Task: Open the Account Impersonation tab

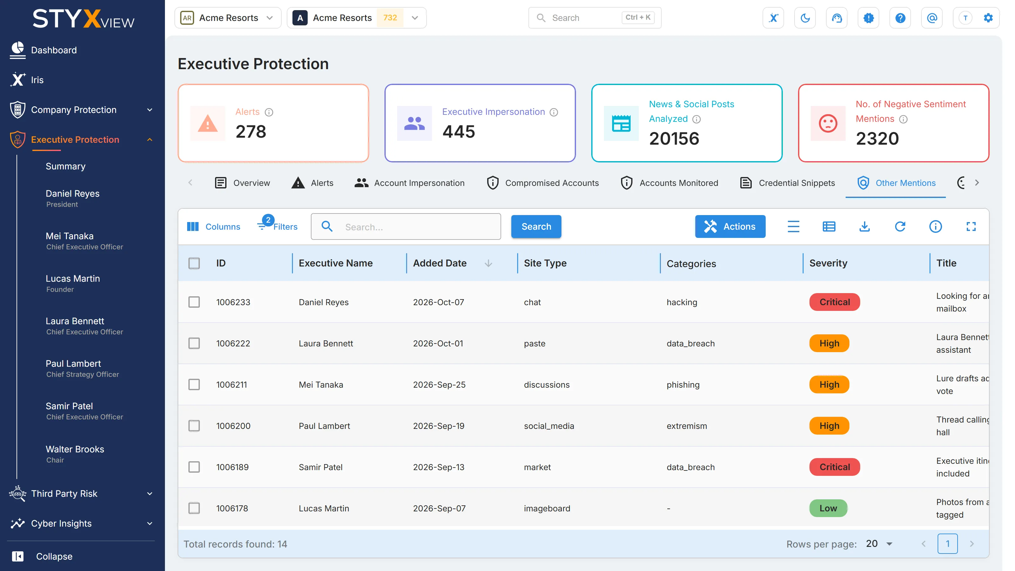Action: click(409, 183)
